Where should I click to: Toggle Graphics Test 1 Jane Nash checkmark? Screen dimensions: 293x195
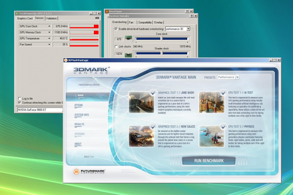[x=153, y=92]
